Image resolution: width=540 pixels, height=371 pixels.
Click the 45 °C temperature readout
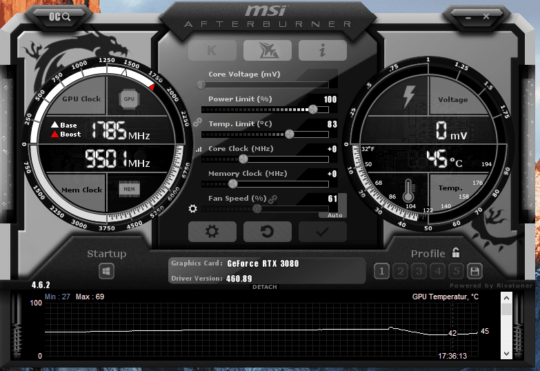pyautogui.click(x=444, y=159)
